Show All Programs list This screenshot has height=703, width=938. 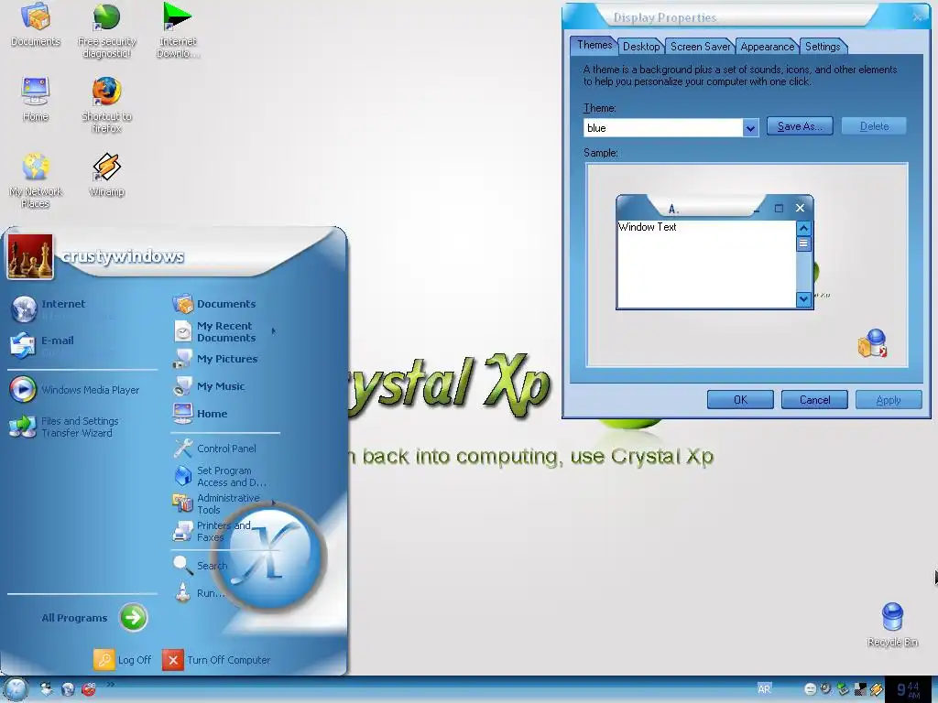93,618
